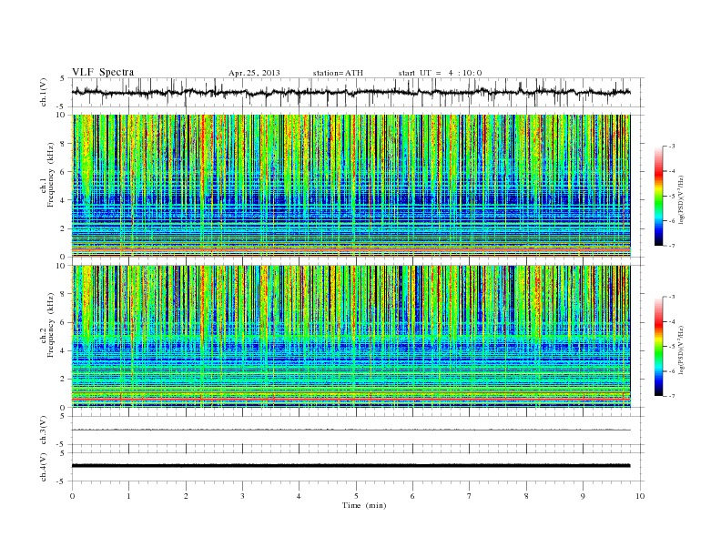
Task: Click the thick ch.4 voltage trace
Action: pyautogui.click(x=351, y=466)
